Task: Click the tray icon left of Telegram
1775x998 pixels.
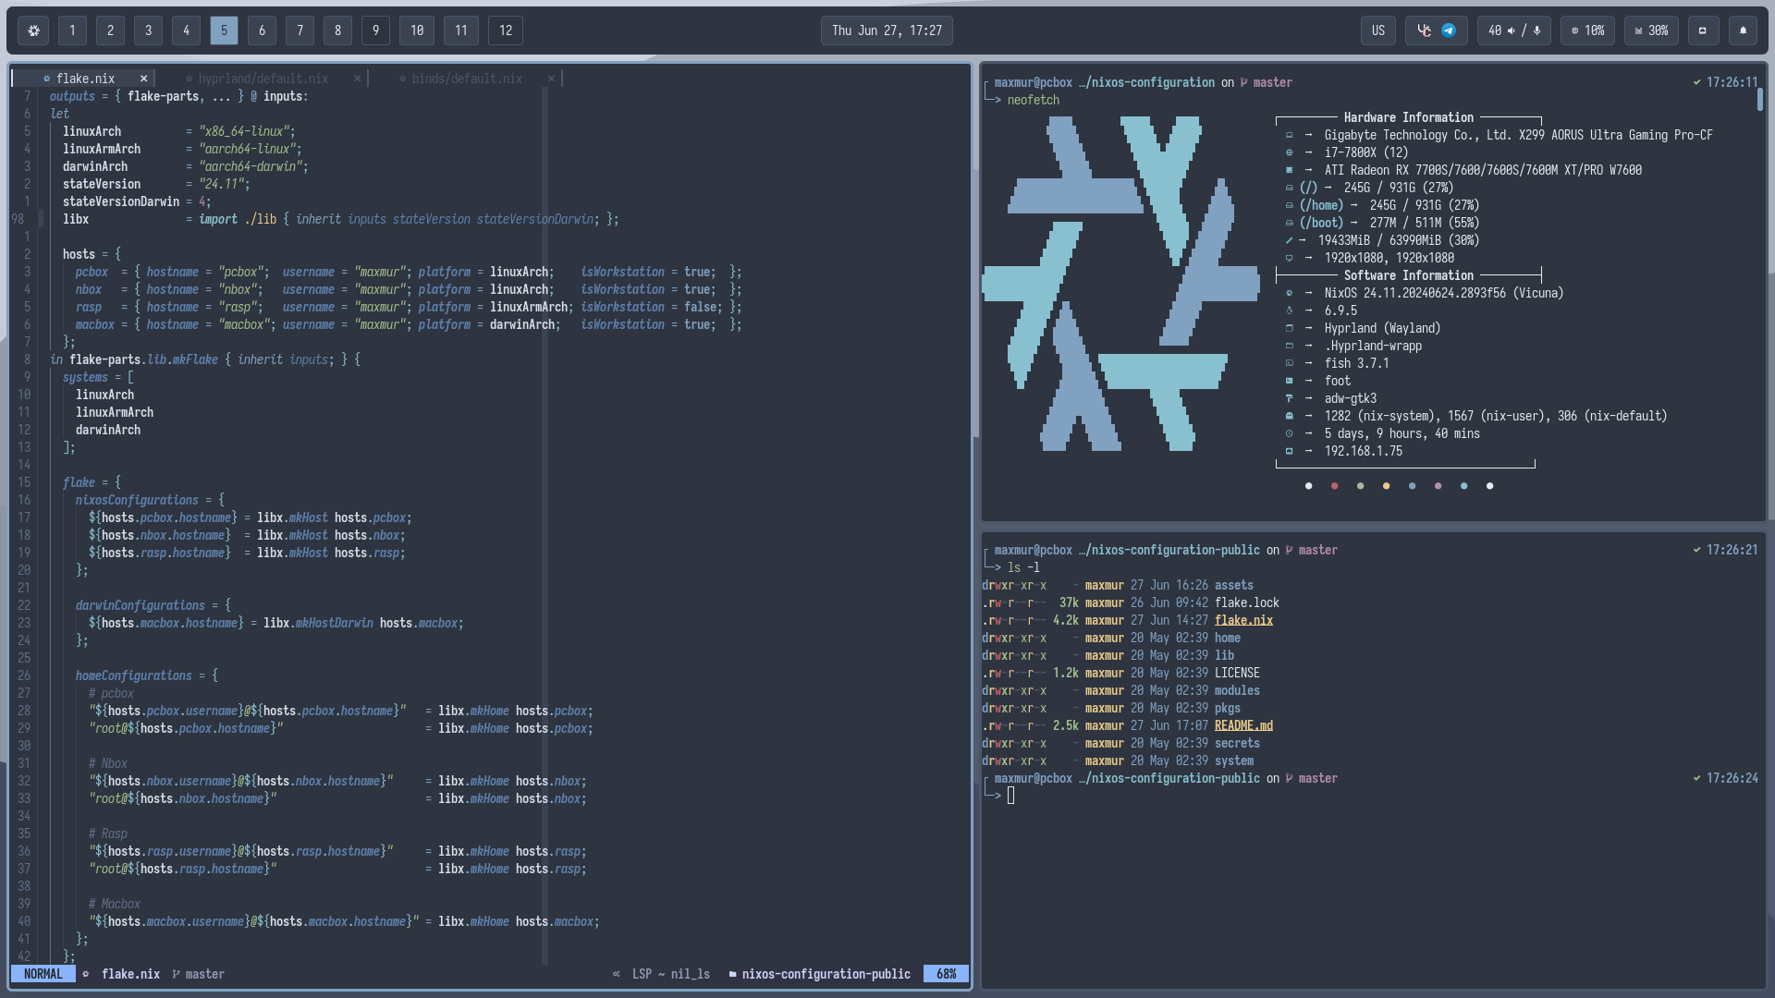Action: pos(1425,30)
